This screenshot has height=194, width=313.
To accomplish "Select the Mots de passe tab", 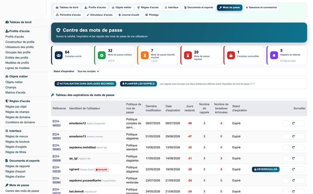I will click(230, 8).
